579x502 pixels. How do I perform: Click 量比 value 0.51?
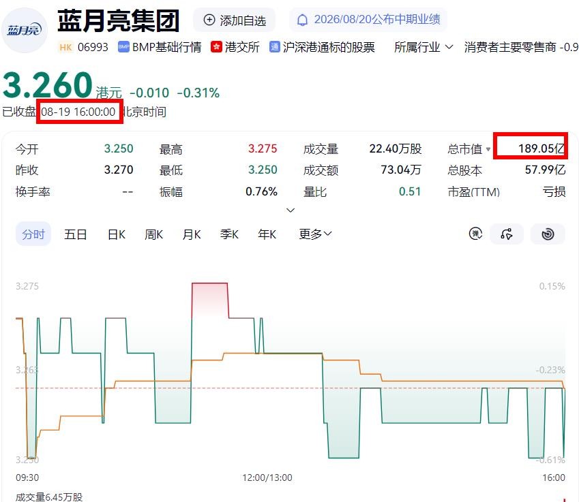pos(410,191)
